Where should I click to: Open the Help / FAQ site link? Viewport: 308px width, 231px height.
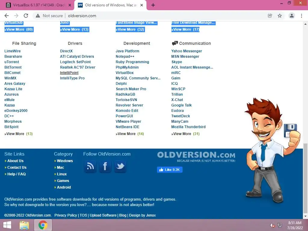coord(17,174)
